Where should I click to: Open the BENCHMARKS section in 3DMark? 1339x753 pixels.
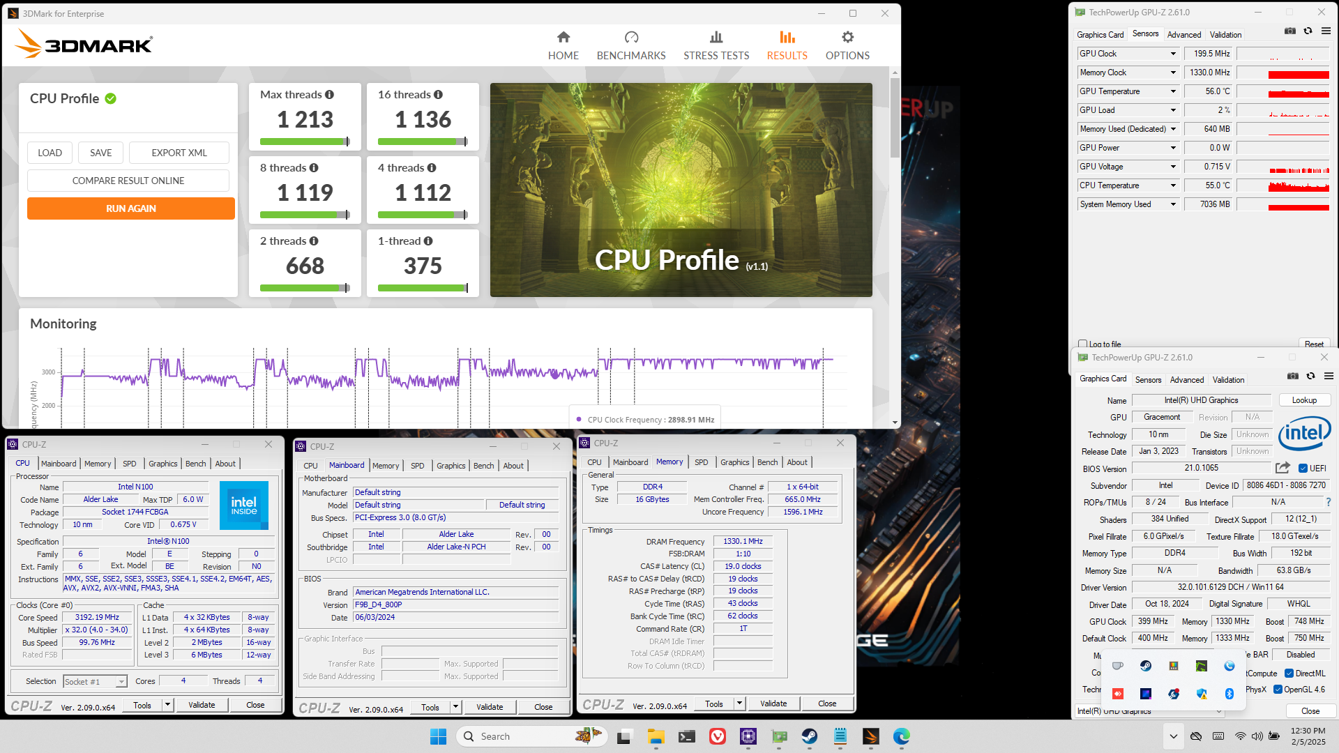click(x=631, y=46)
